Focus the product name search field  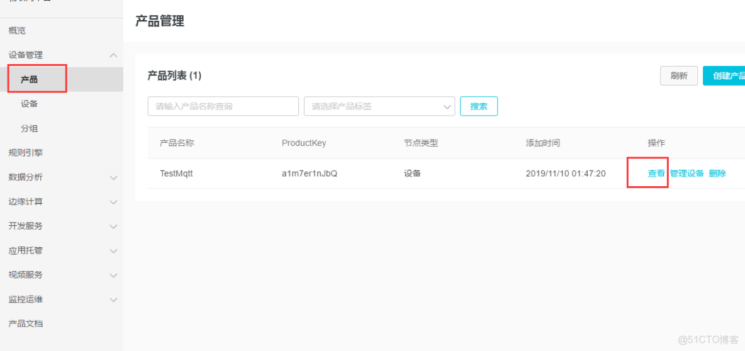point(223,106)
